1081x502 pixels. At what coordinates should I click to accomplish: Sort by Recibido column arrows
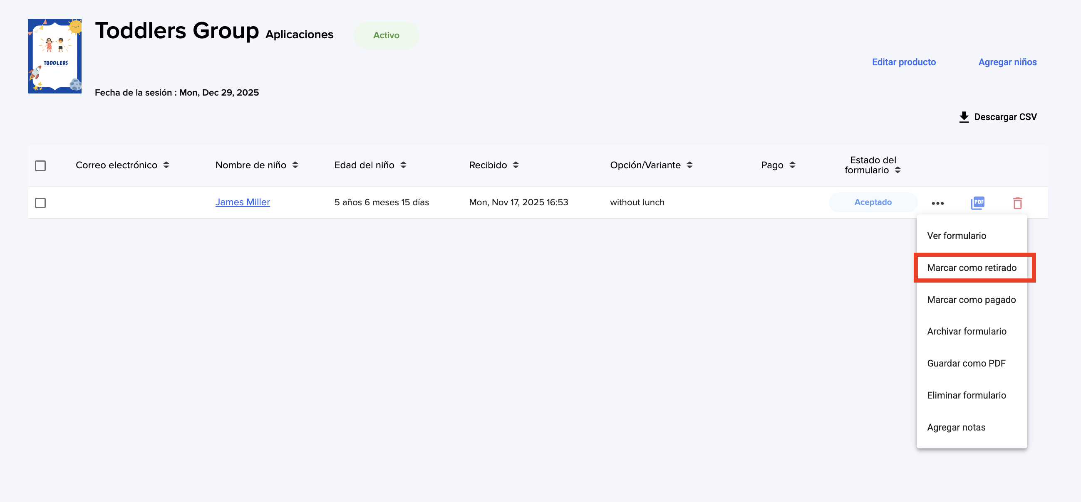[x=516, y=165]
